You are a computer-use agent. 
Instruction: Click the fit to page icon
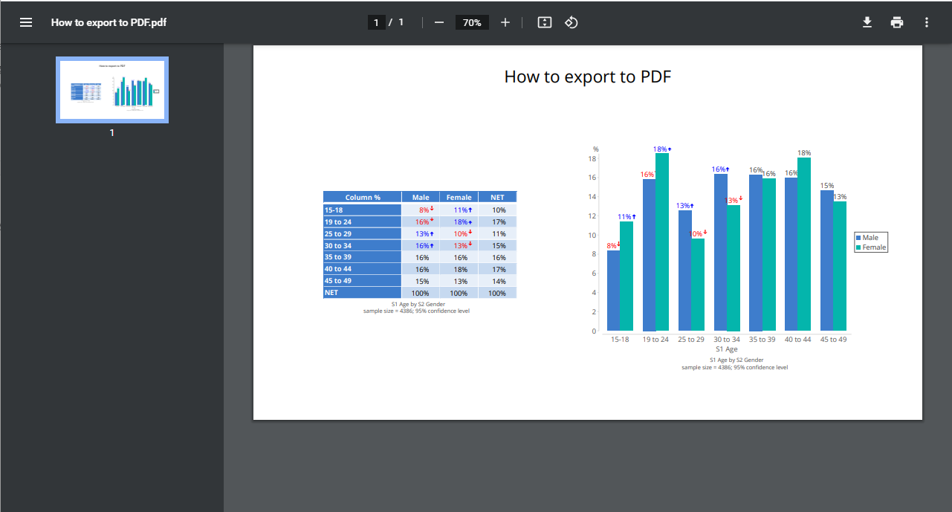coord(545,22)
